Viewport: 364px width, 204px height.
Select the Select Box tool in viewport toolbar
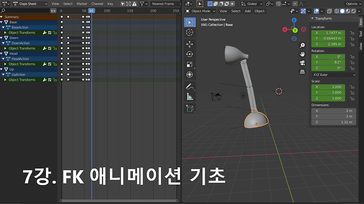tap(190, 22)
